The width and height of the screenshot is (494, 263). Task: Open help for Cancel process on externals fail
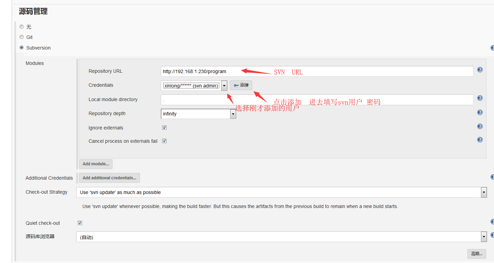pyautogui.click(x=480, y=140)
